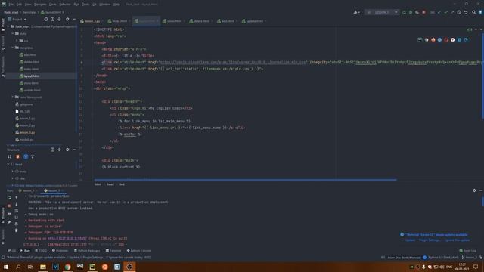Open Run panel settings gear
Image resolution: width=484 pixels, height=272 pixels.
tap(474, 190)
